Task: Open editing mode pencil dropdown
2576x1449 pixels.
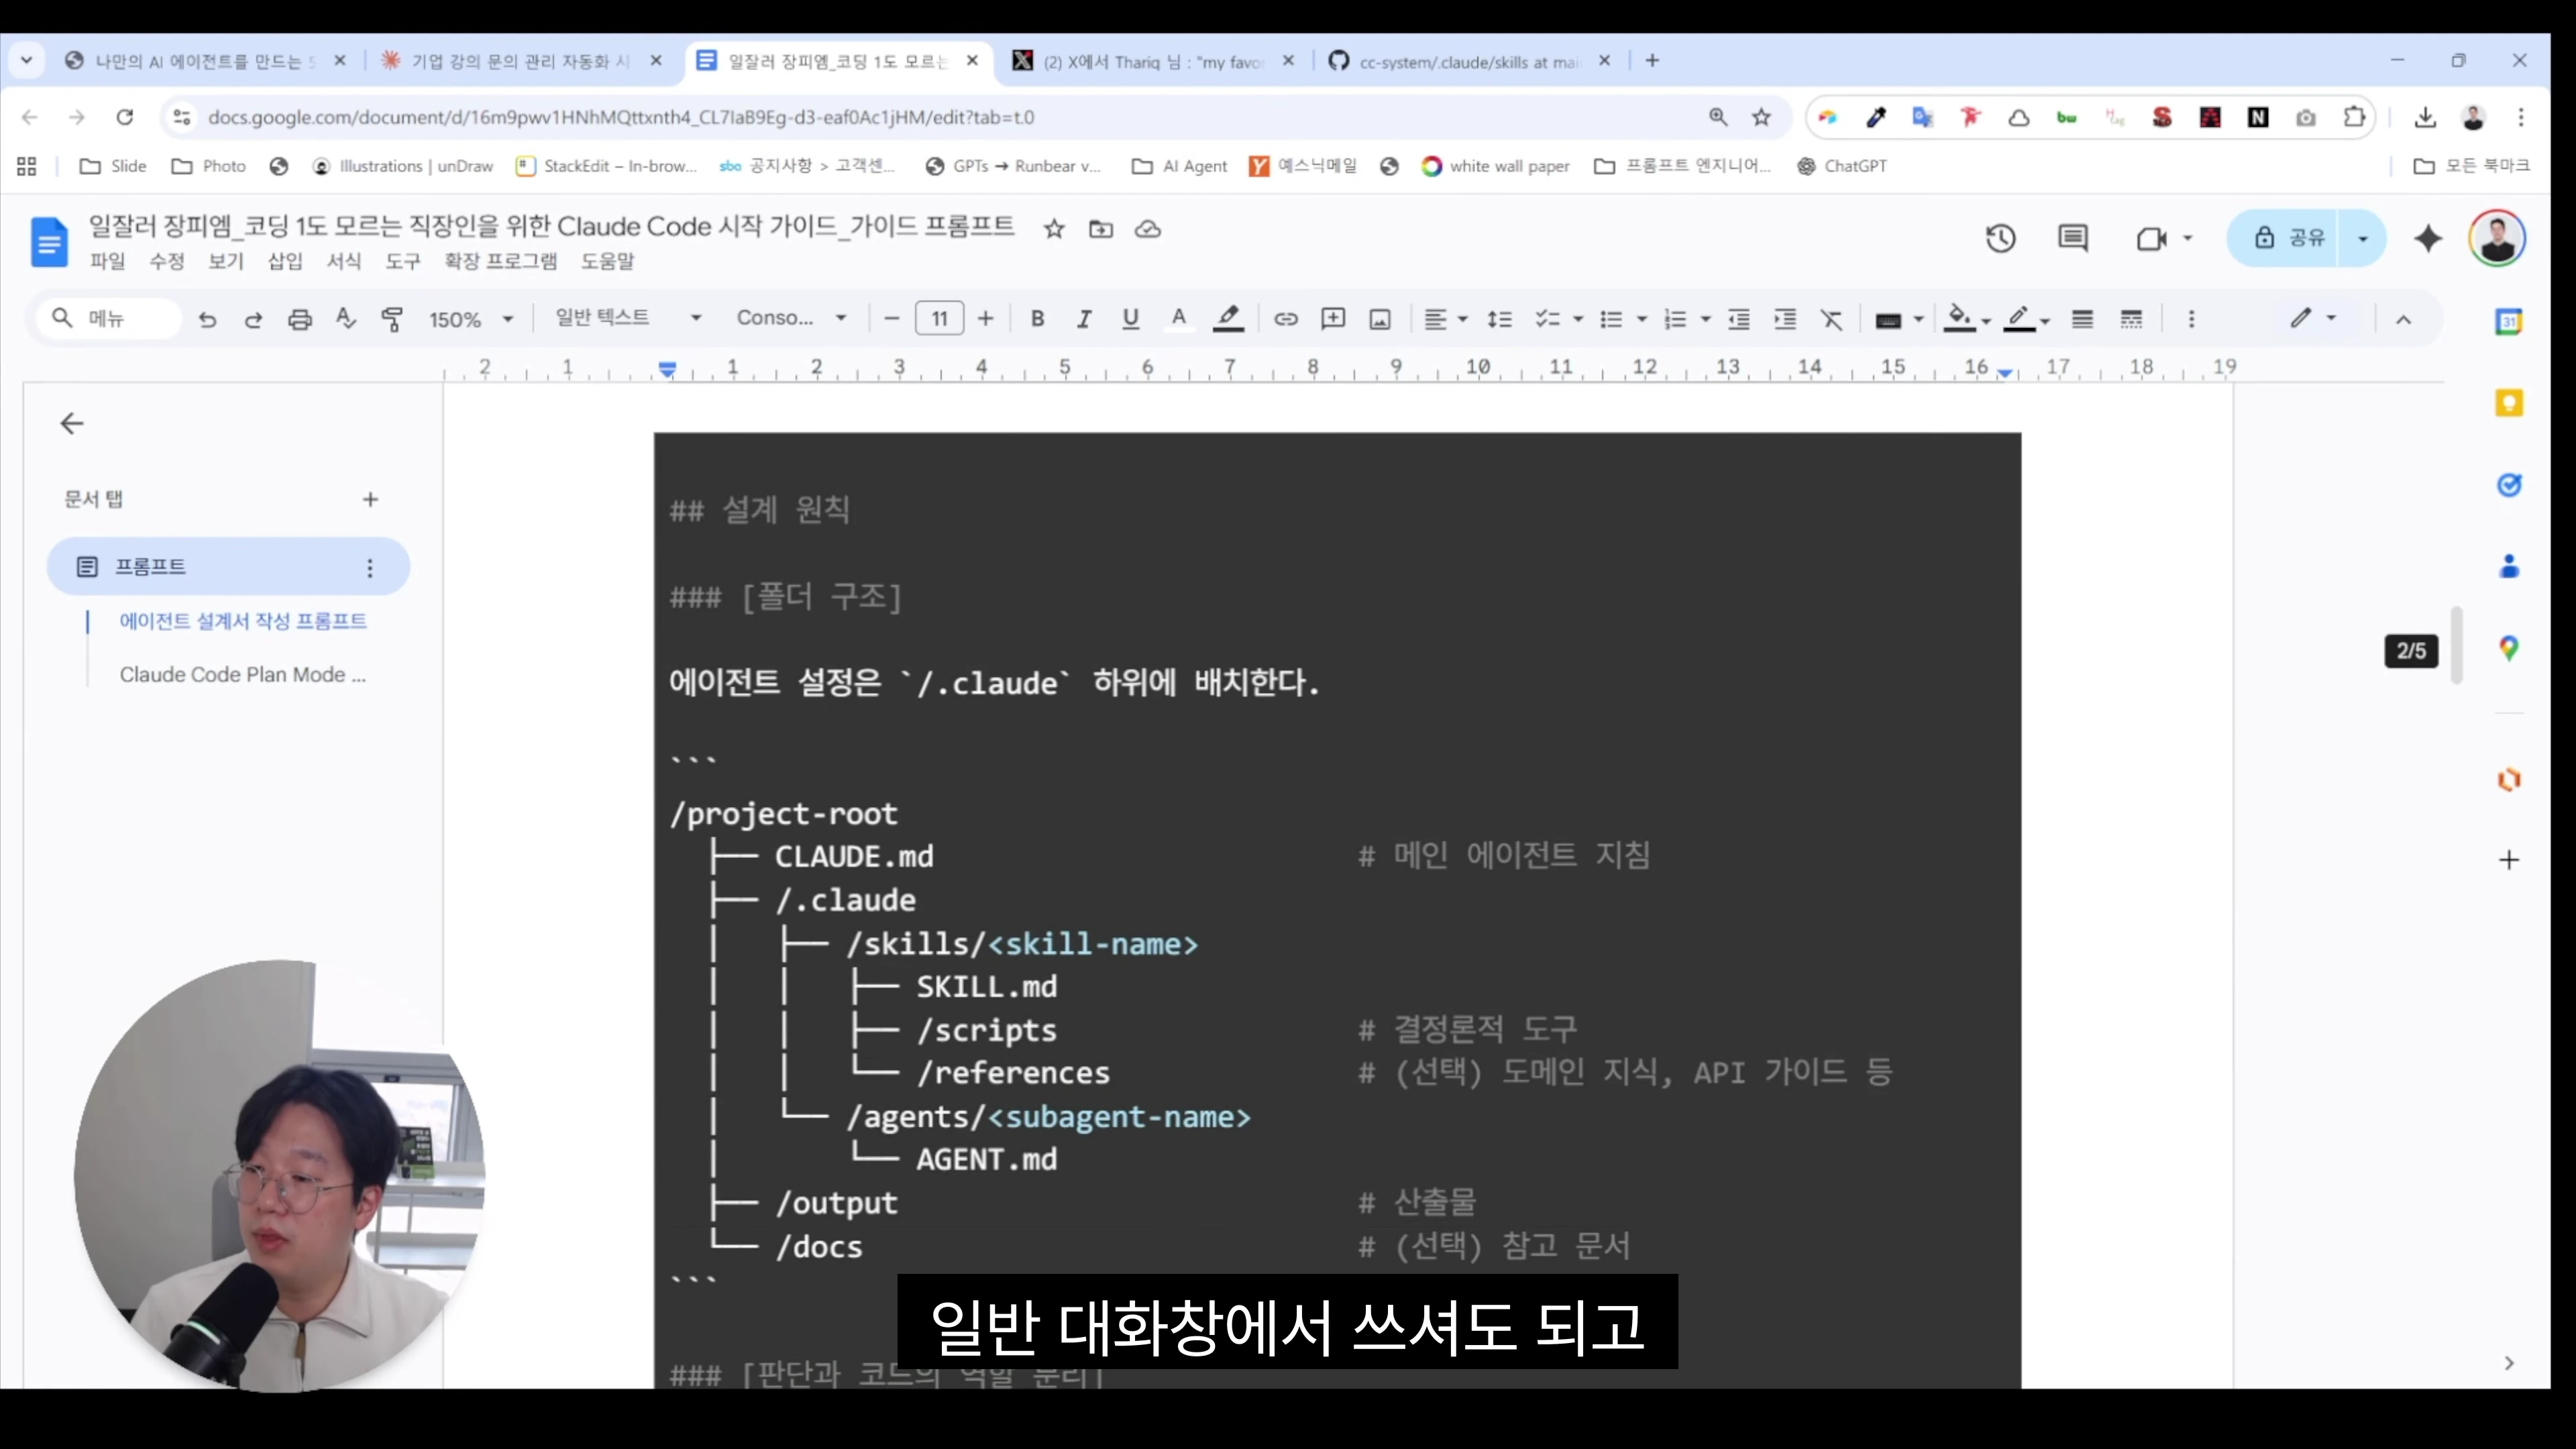Action: click(2313, 318)
